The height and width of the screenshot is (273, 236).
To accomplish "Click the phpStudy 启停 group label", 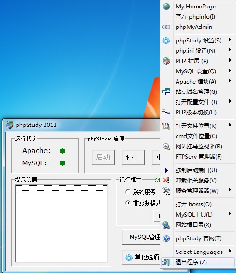I will 106,139.
